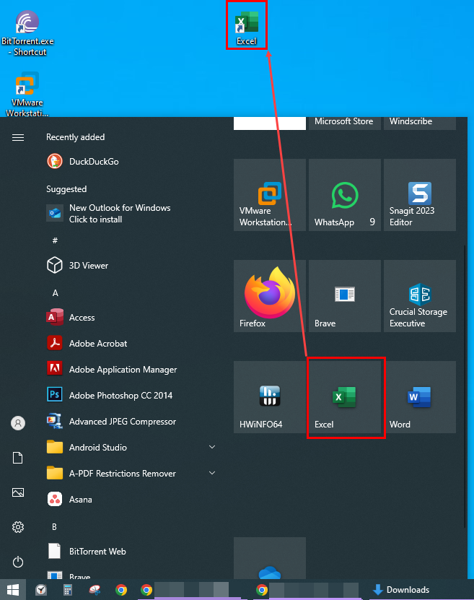Click the '#' letter header in the app list
Image resolution: width=474 pixels, height=600 pixels.
(55, 240)
